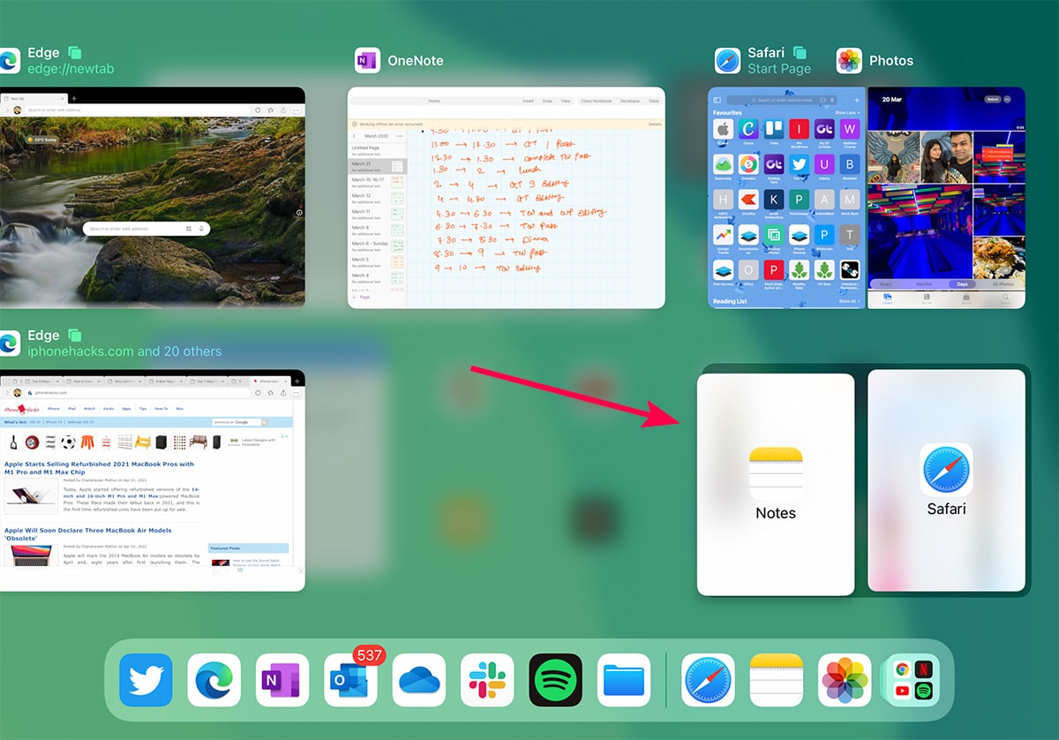
Task: Open OneNote icon in the dock
Action: [x=282, y=680]
